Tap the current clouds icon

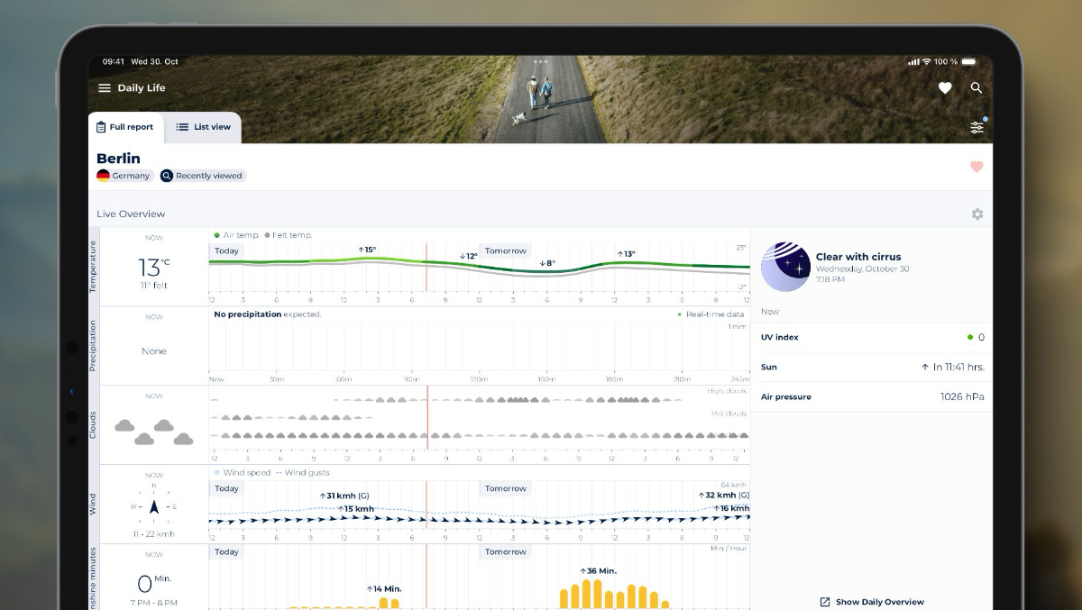tap(154, 432)
